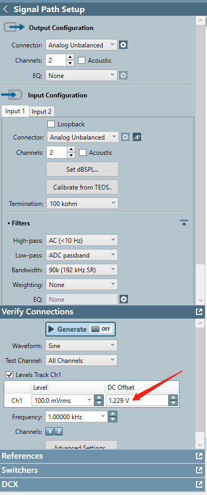The width and height of the screenshot is (207, 495).
Task: Click the output Channels value field
Action: (56, 61)
